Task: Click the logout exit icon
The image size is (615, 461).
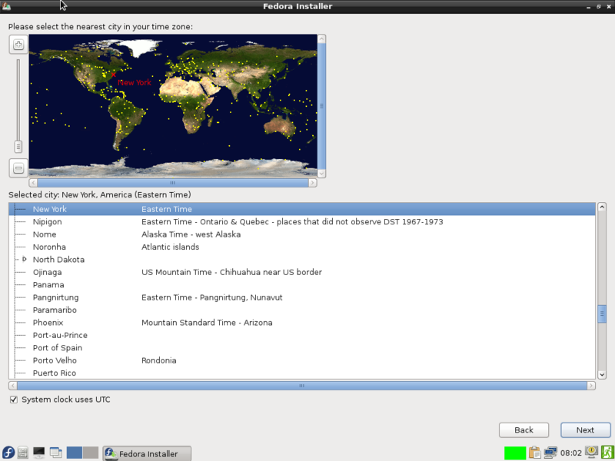Action: 607,453
